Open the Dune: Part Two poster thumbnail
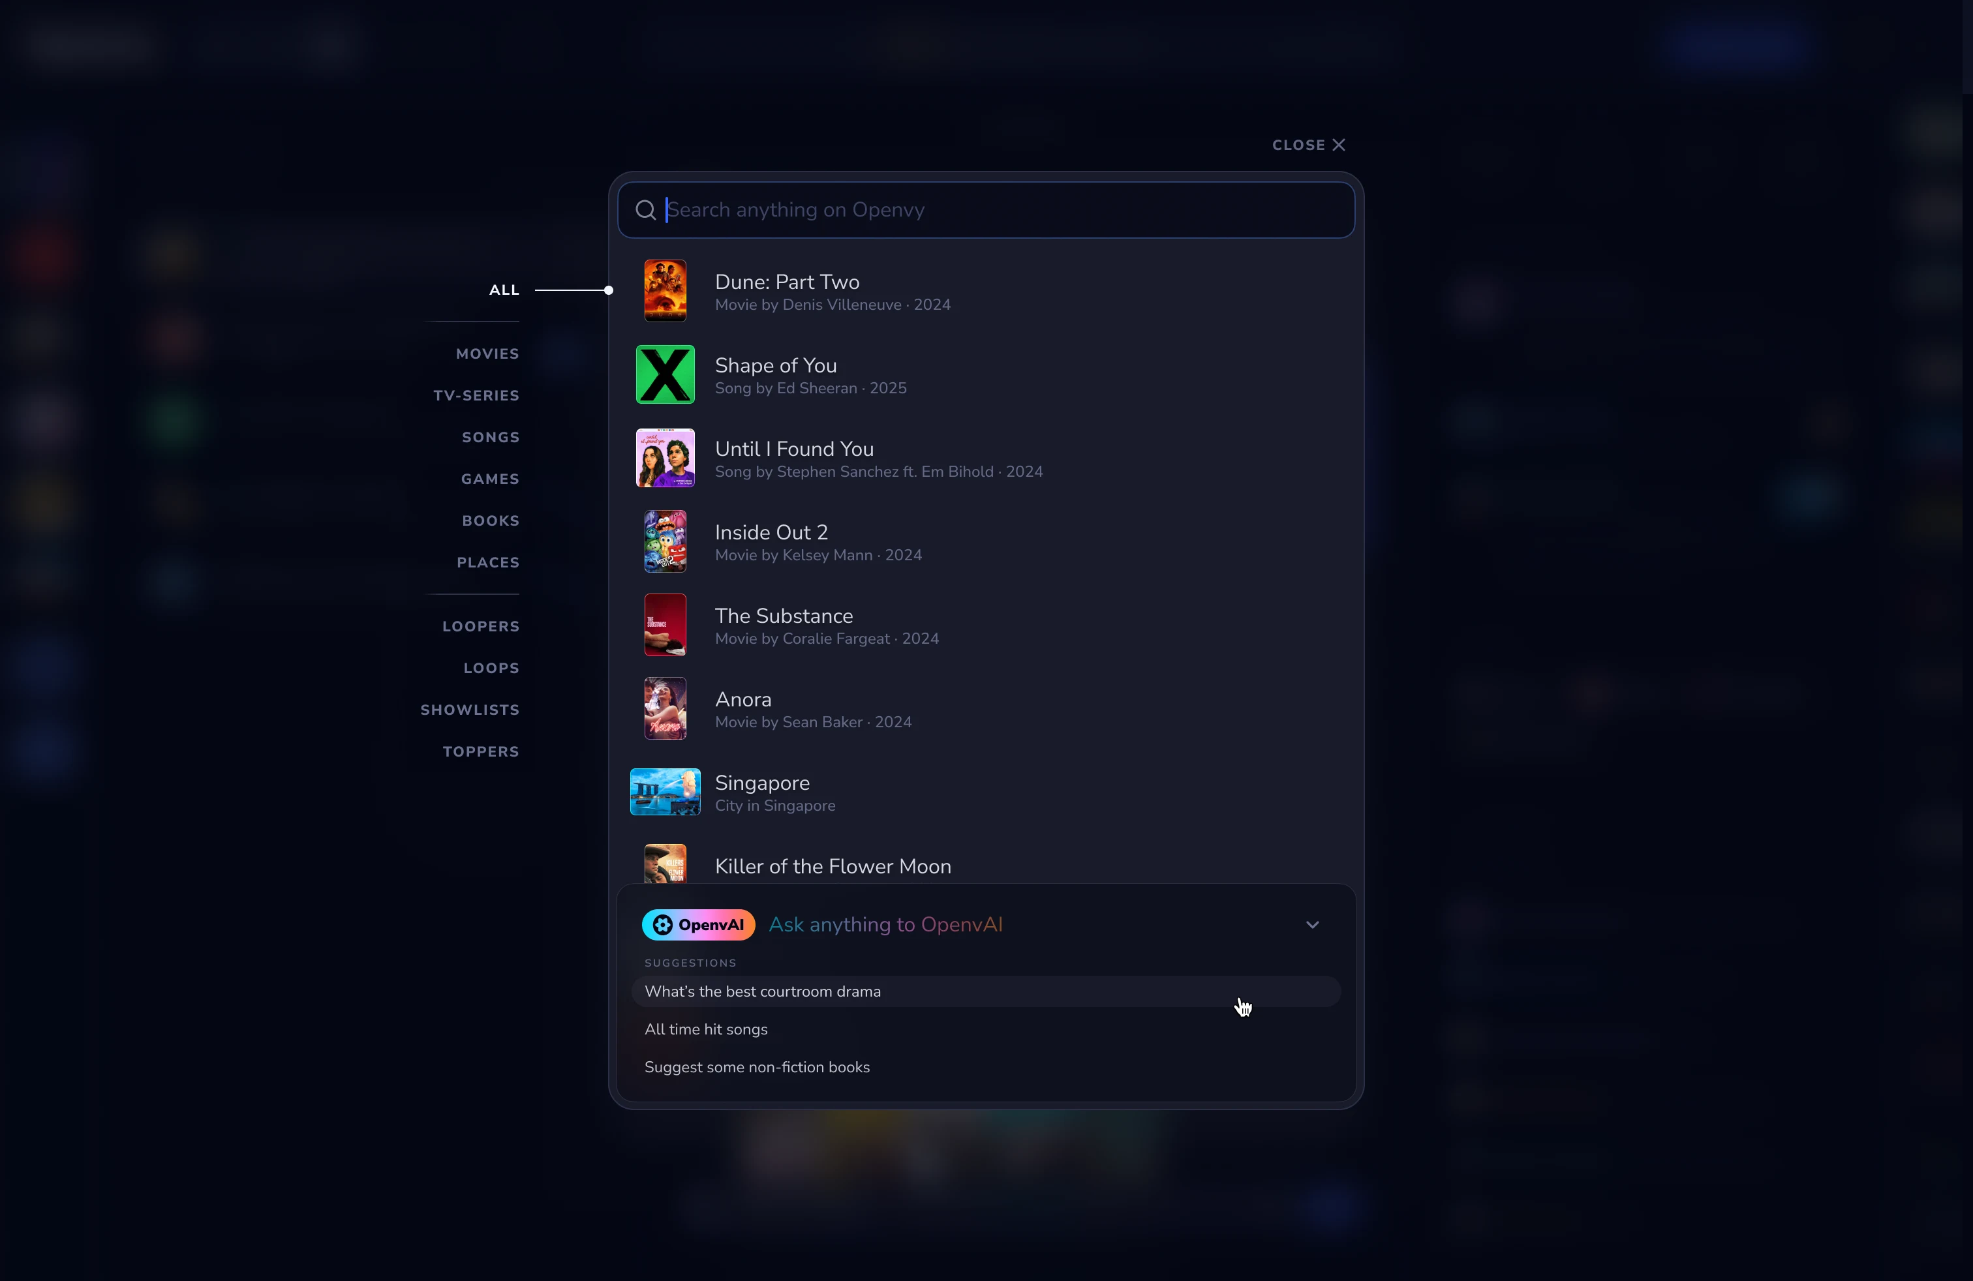The width and height of the screenshot is (1973, 1281). (665, 290)
